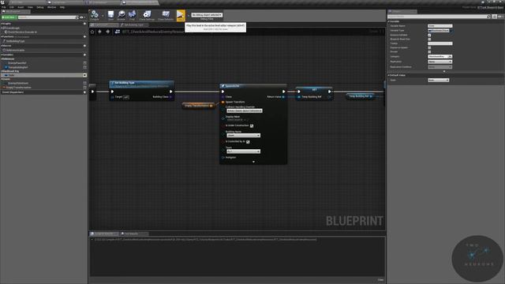Toggle visibility of highlighted State variable
This screenshot has height=284, width=505.
(x=84, y=75)
